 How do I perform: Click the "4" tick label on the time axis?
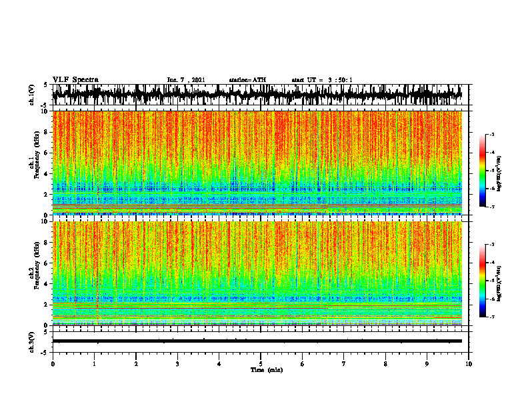[219, 364]
